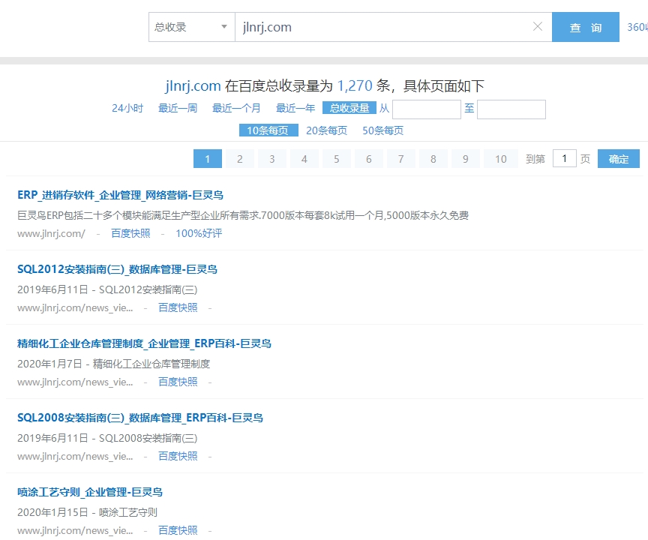Select the 24小时 time filter
The width and height of the screenshot is (648, 540).
pos(127,108)
